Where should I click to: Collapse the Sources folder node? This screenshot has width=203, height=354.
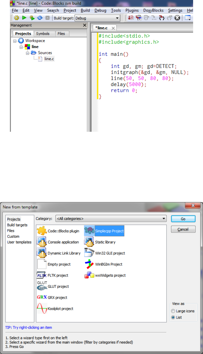(x=27, y=53)
